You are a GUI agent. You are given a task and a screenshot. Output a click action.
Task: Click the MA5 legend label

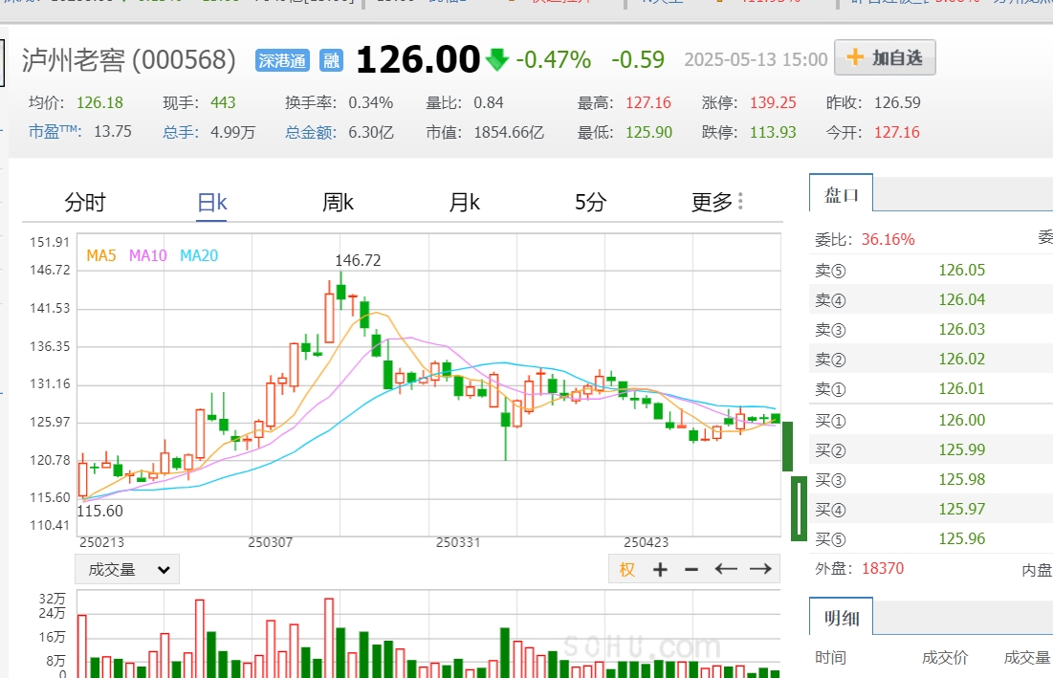tap(101, 255)
